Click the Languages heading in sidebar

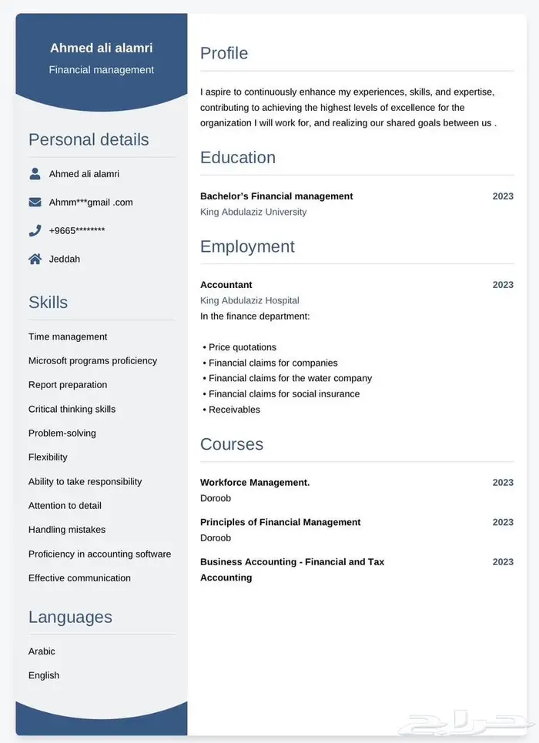(x=70, y=617)
